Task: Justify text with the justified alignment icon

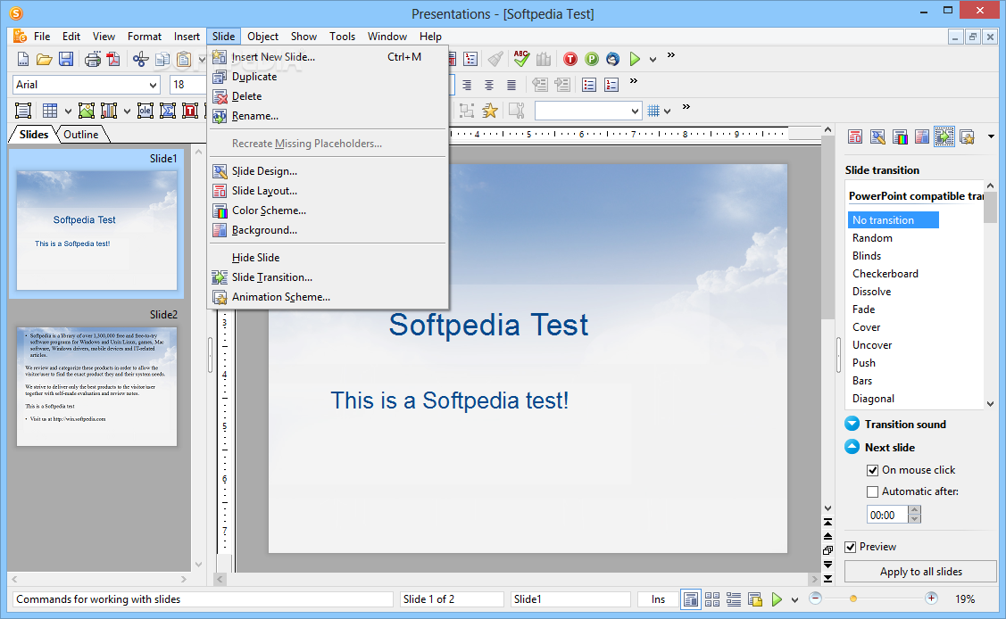Action: pos(511,85)
